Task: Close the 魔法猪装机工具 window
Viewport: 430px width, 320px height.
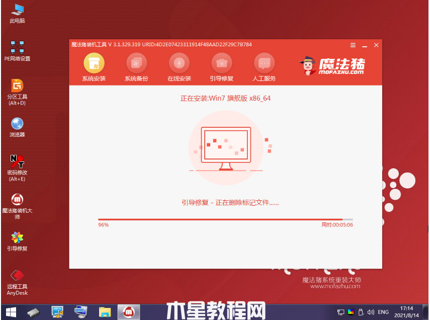Action: [376, 45]
